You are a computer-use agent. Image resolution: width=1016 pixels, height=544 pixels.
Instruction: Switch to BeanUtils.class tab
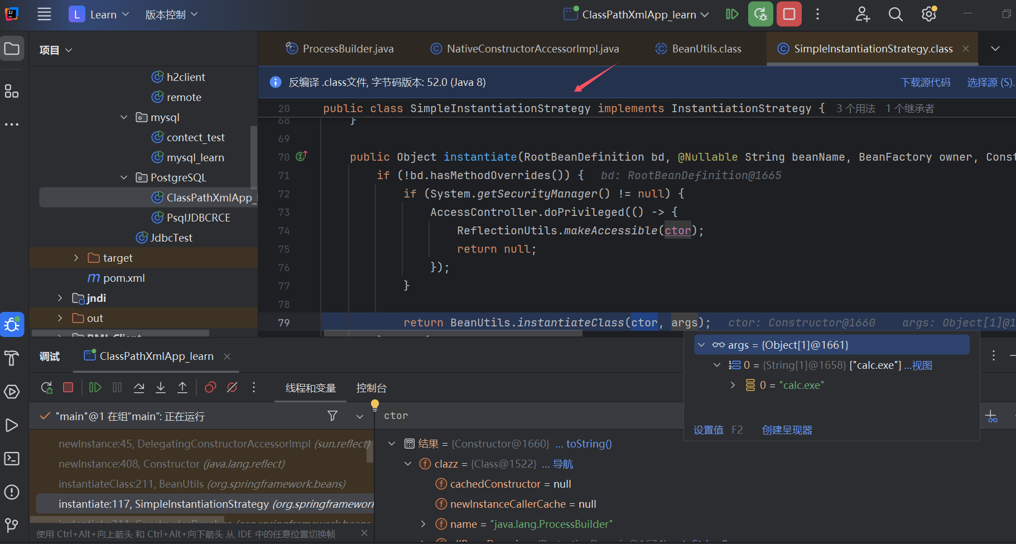point(699,49)
